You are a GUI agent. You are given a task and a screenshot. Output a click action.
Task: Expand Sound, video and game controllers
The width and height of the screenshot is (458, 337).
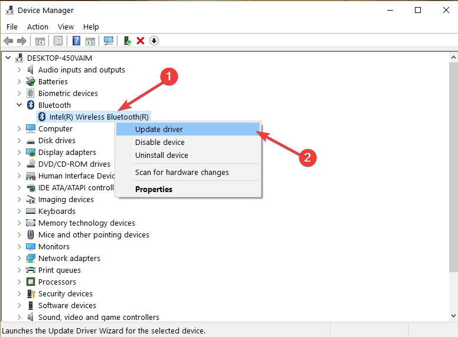[19, 317]
